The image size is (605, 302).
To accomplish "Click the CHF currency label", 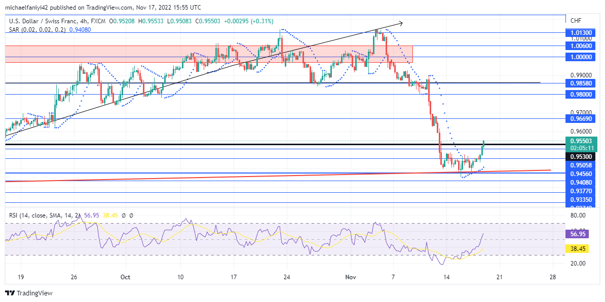I will [575, 20].
